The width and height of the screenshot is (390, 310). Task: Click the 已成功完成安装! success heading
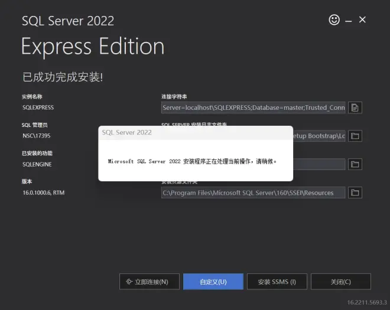[63, 77]
